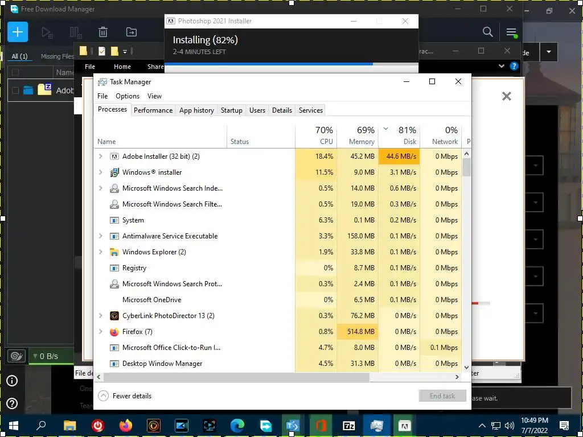Show hidden tray icons chevron
Image resolution: width=583 pixels, height=437 pixels.
[x=482, y=426]
